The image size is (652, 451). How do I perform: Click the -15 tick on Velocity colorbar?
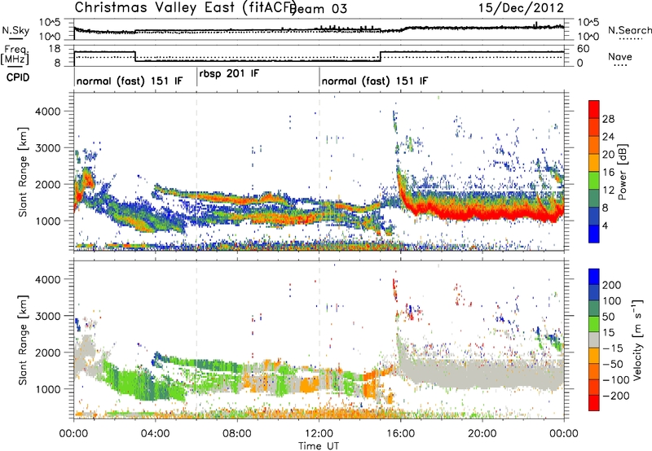(x=612, y=348)
